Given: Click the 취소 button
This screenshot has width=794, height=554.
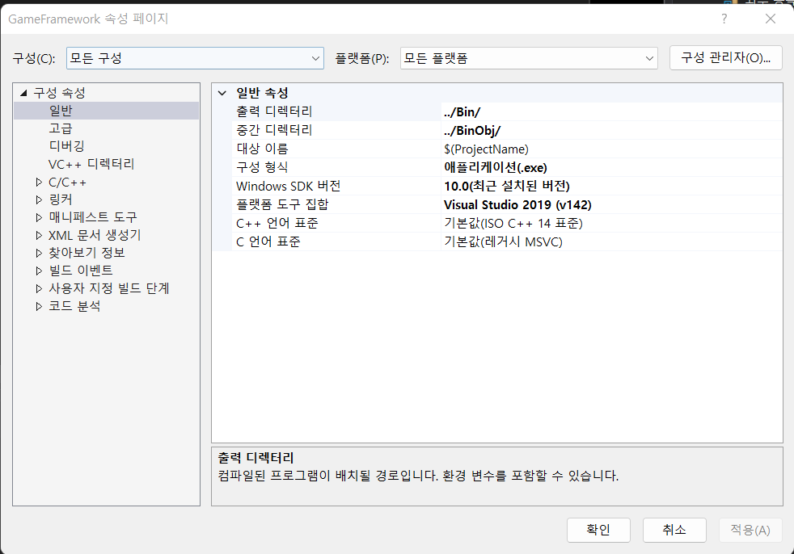Looking at the screenshot, I should click(x=674, y=530).
